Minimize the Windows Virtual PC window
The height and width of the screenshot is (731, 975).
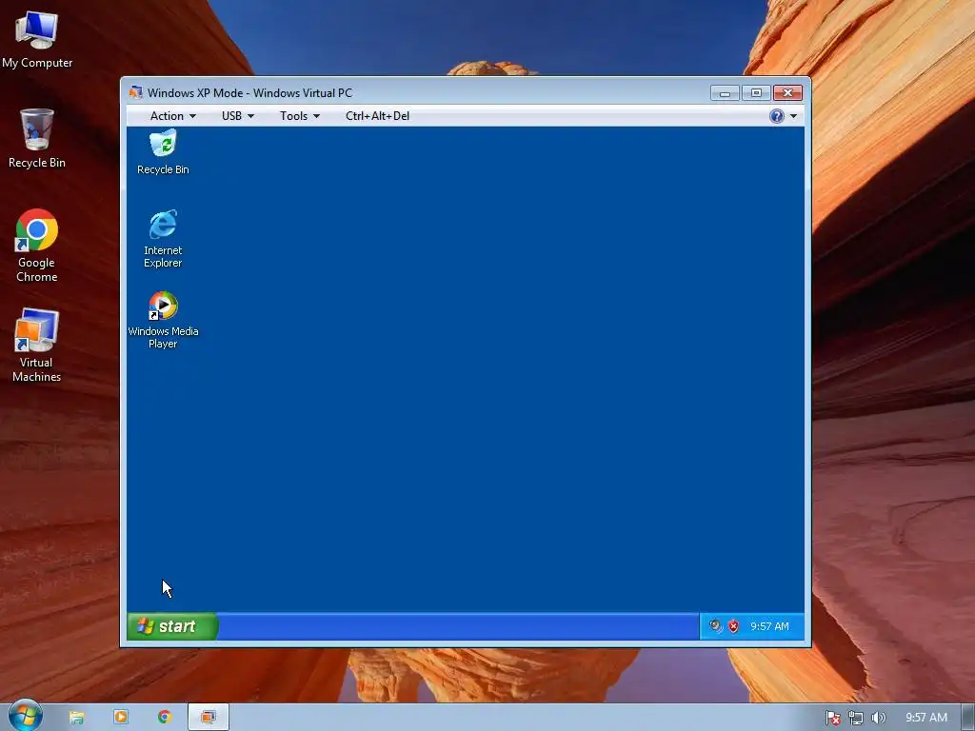725,92
